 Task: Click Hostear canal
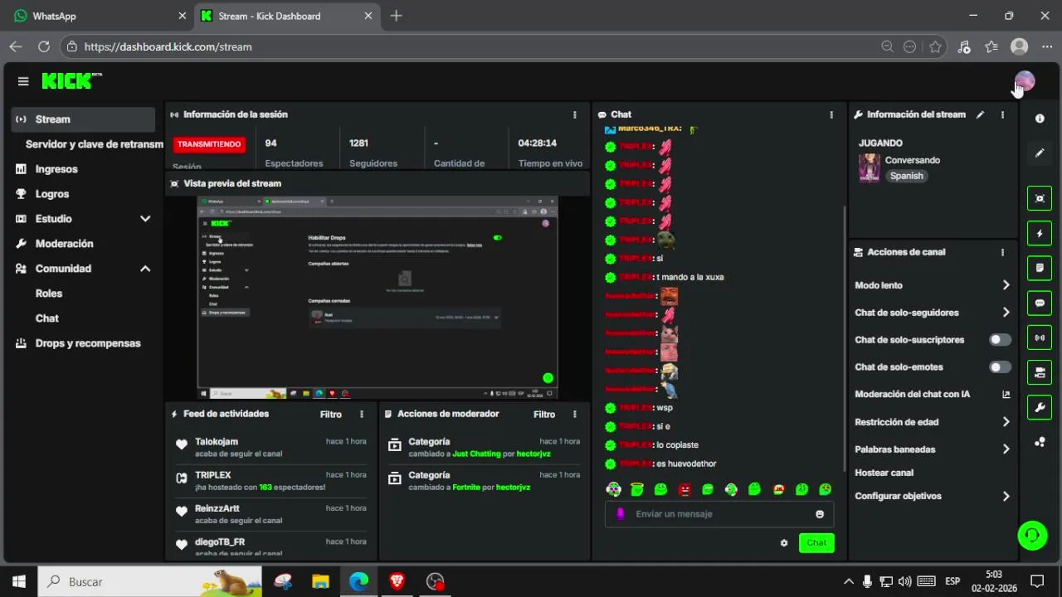(884, 473)
